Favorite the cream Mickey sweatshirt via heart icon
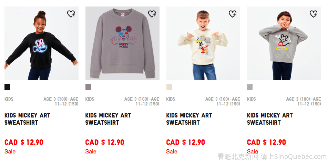The width and height of the screenshot is (328, 162). 233,14
